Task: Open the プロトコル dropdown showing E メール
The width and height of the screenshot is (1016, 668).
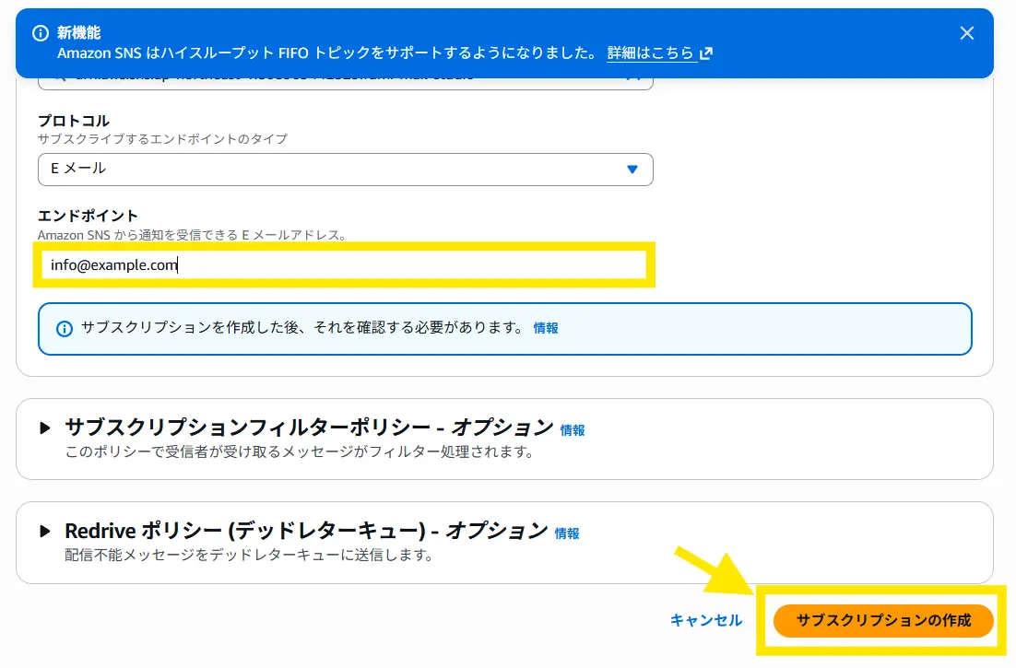Action: [x=345, y=169]
